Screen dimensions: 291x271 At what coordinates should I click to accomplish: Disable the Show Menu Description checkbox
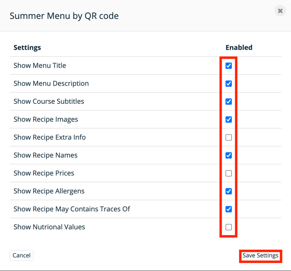click(228, 83)
